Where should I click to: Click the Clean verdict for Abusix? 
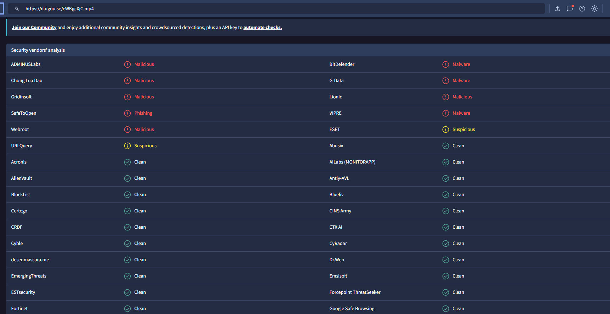(x=458, y=146)
